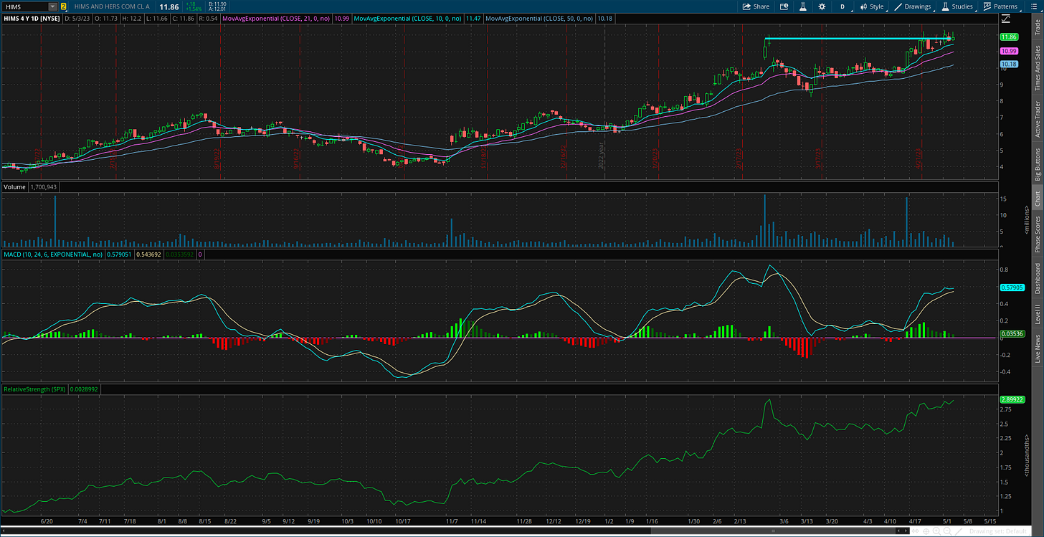
Task: Open the Drawings tools dropdown
Action: (x=912, y=6)
